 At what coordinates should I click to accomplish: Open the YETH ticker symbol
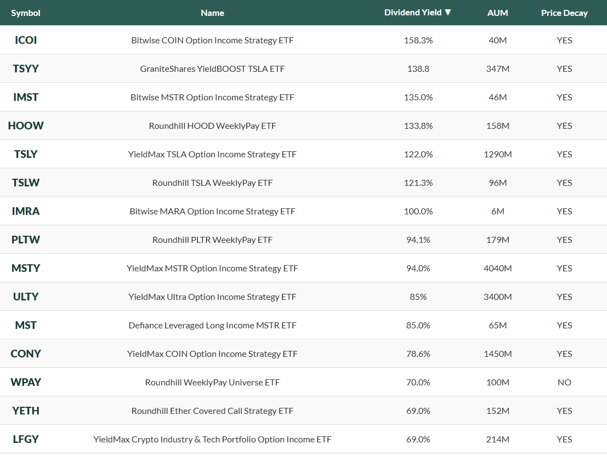coord(26,411)
